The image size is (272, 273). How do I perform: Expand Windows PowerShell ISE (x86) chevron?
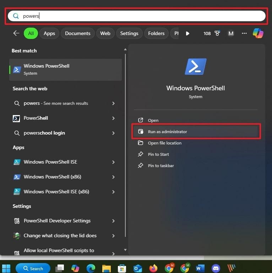(114, 192)
